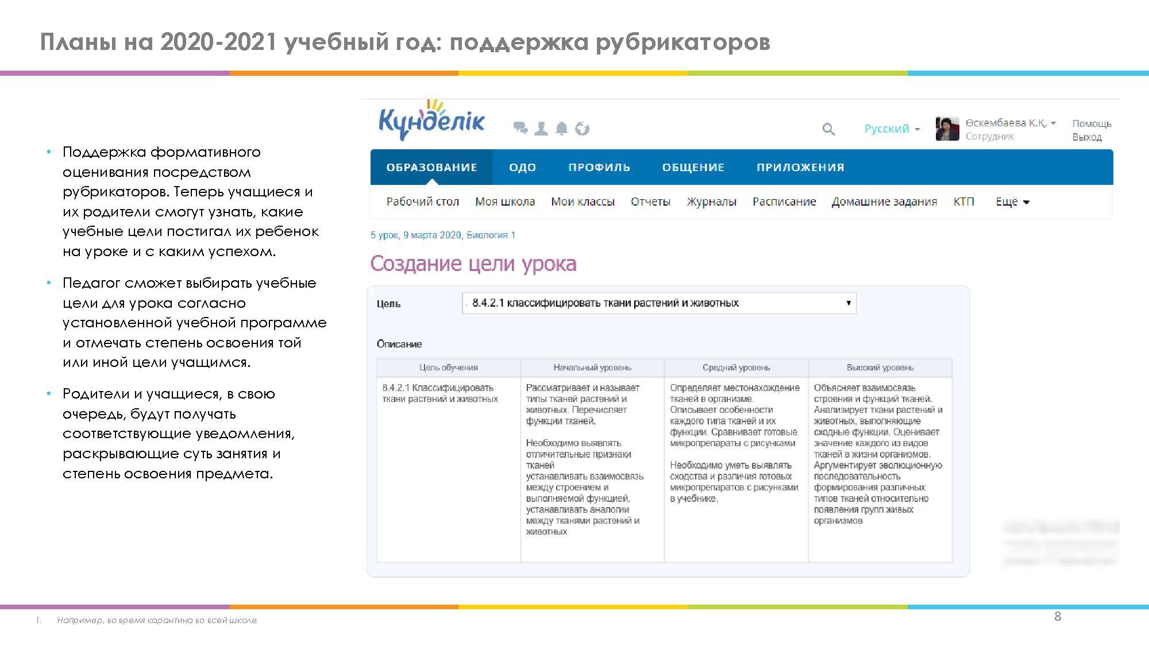Go to the ОБЩЕНИЕ tab
Viewport: 1149px width, 646px height.
coord(693,167)
